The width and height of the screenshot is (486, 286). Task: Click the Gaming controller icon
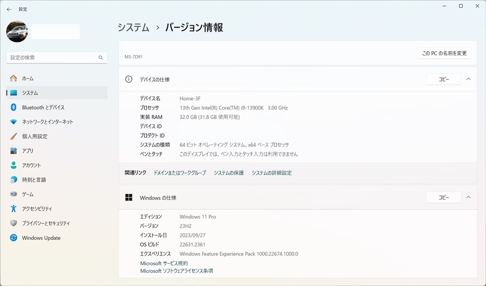click(13, 194)
